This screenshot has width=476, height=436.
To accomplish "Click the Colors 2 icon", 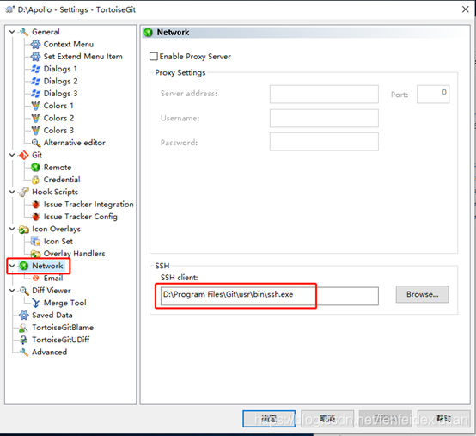I will (x=35, y=118).
